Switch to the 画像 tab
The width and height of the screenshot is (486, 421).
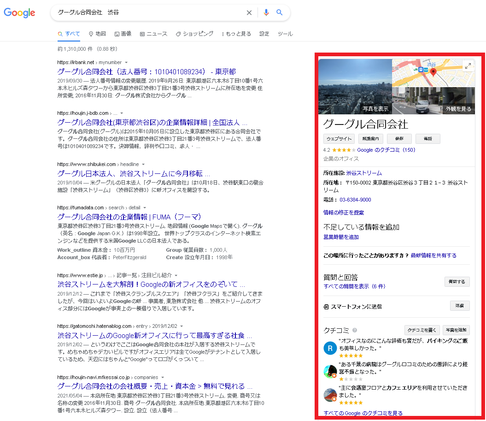123,34
